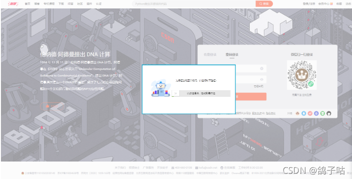
Task: Open the 专栏课程 nav item
Action: pyautogui.click(x=49, y=4)
